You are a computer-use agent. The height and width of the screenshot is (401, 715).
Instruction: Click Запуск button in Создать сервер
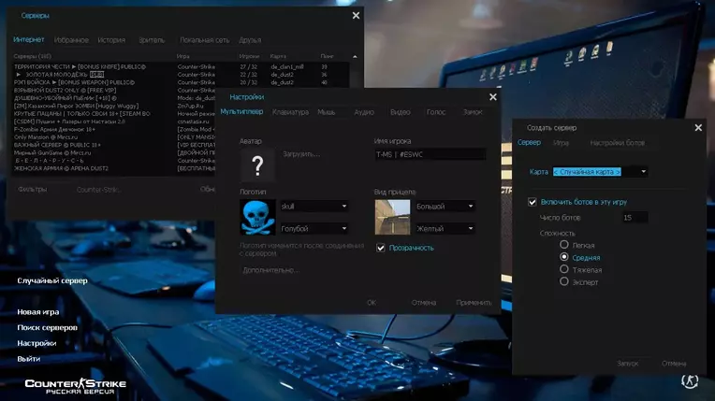coord(627,364)
